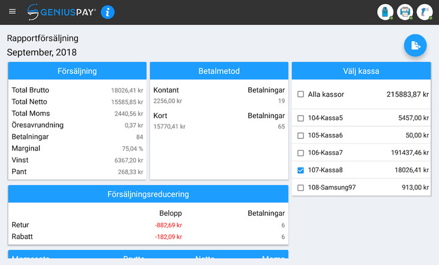This screenshot has height=265, width=439.
Task: Click the Betalningar count 84
Action: pyautogui.click(x=140, y=137)
